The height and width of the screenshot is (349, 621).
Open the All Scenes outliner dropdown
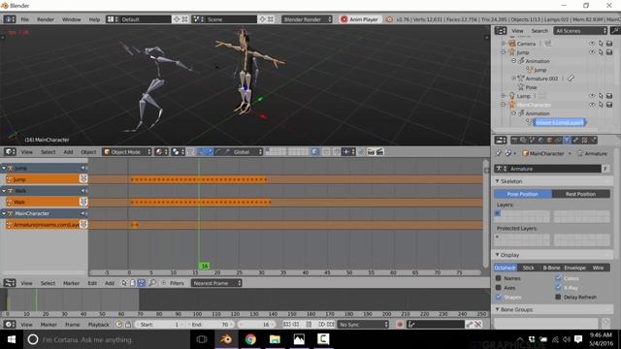(x=580, y=31)
